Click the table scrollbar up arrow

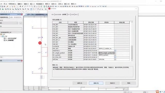[132, 22]
